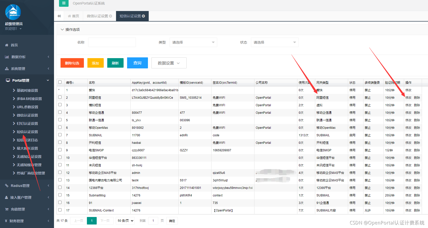Click the yen icon beside 财务管理
This screenshot has width=428, height=228.
(x=6, y=221)
